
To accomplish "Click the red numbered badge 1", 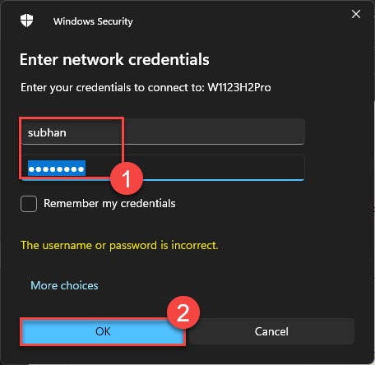I will point(127,178).
